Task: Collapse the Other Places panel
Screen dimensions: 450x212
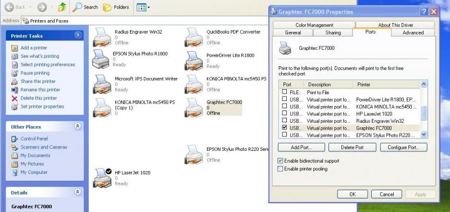Action: pos(78,126)
